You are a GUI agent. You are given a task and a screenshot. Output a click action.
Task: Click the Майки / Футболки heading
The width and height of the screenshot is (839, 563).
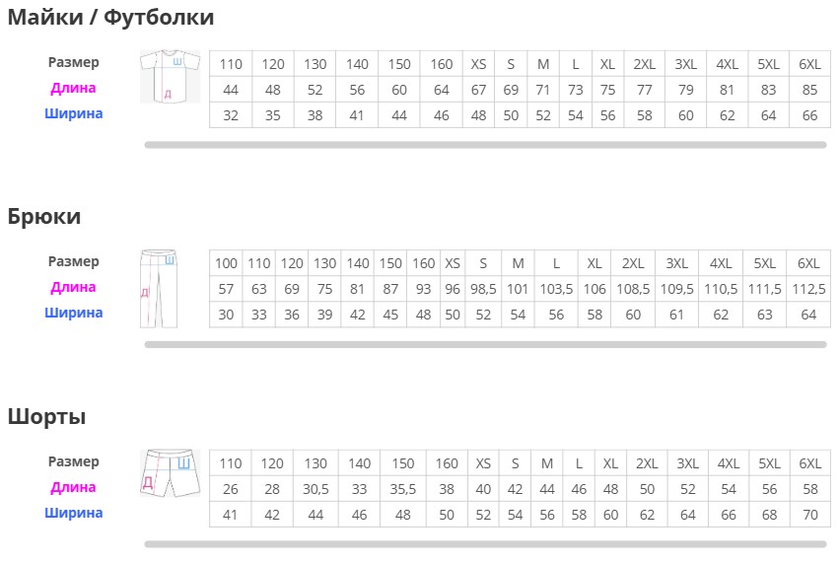tap(110, 17)
